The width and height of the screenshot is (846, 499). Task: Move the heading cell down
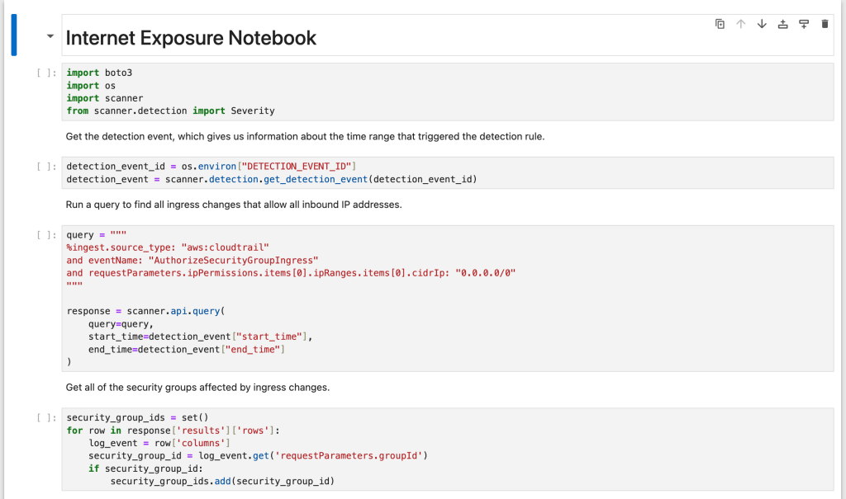(762, 24)
